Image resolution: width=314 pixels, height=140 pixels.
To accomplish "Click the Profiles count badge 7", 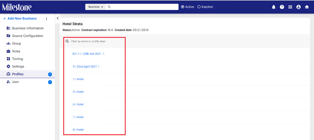I will 50,74.
